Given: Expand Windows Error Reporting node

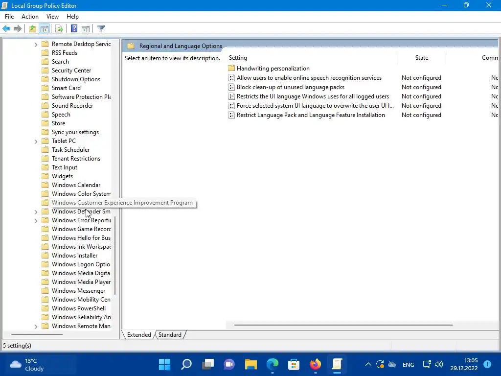Looking at the screenshot, I should [x=36, y=221].
